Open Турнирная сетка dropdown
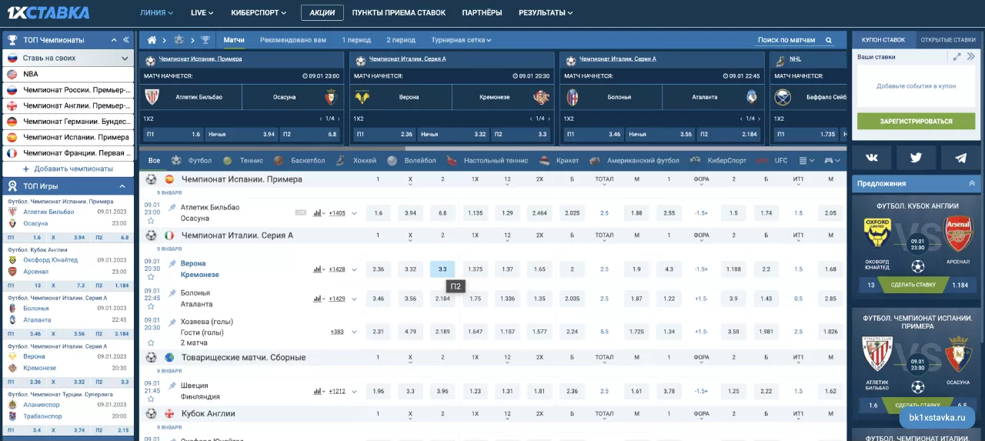The width and height of the screenshot is (985, 441). coord(461,40)
